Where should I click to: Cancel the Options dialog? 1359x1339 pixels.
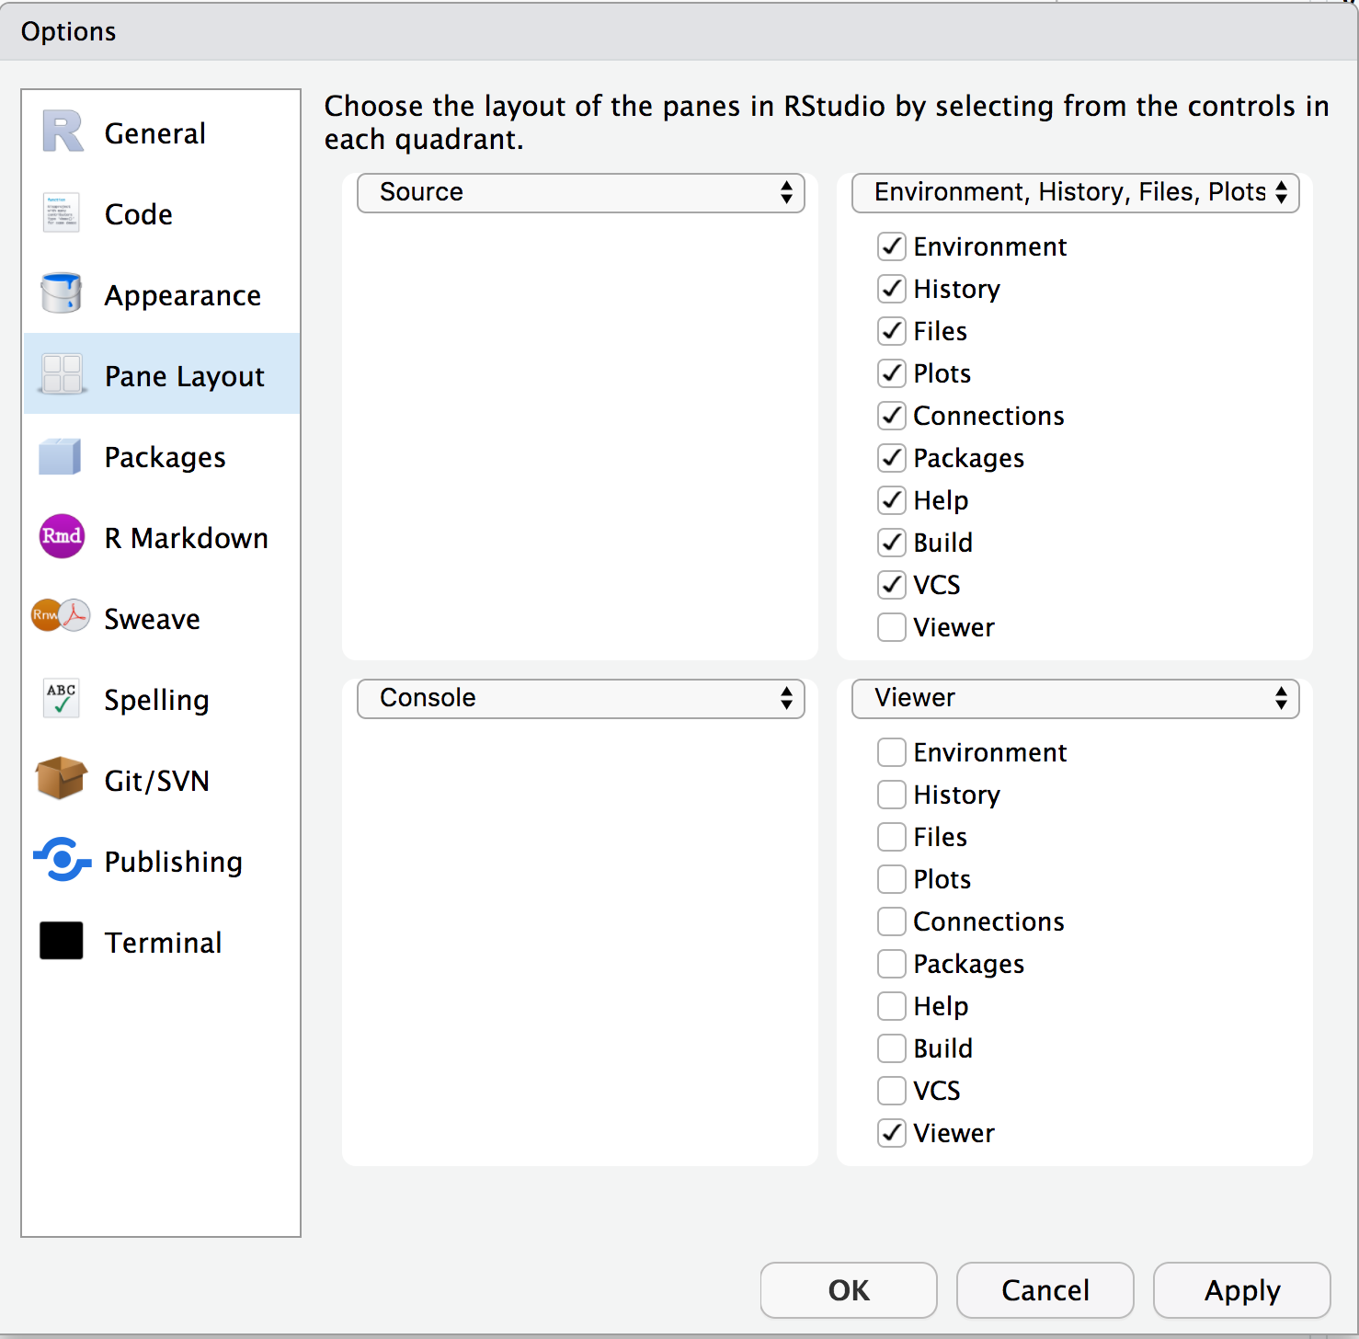click(1045, 1290)
